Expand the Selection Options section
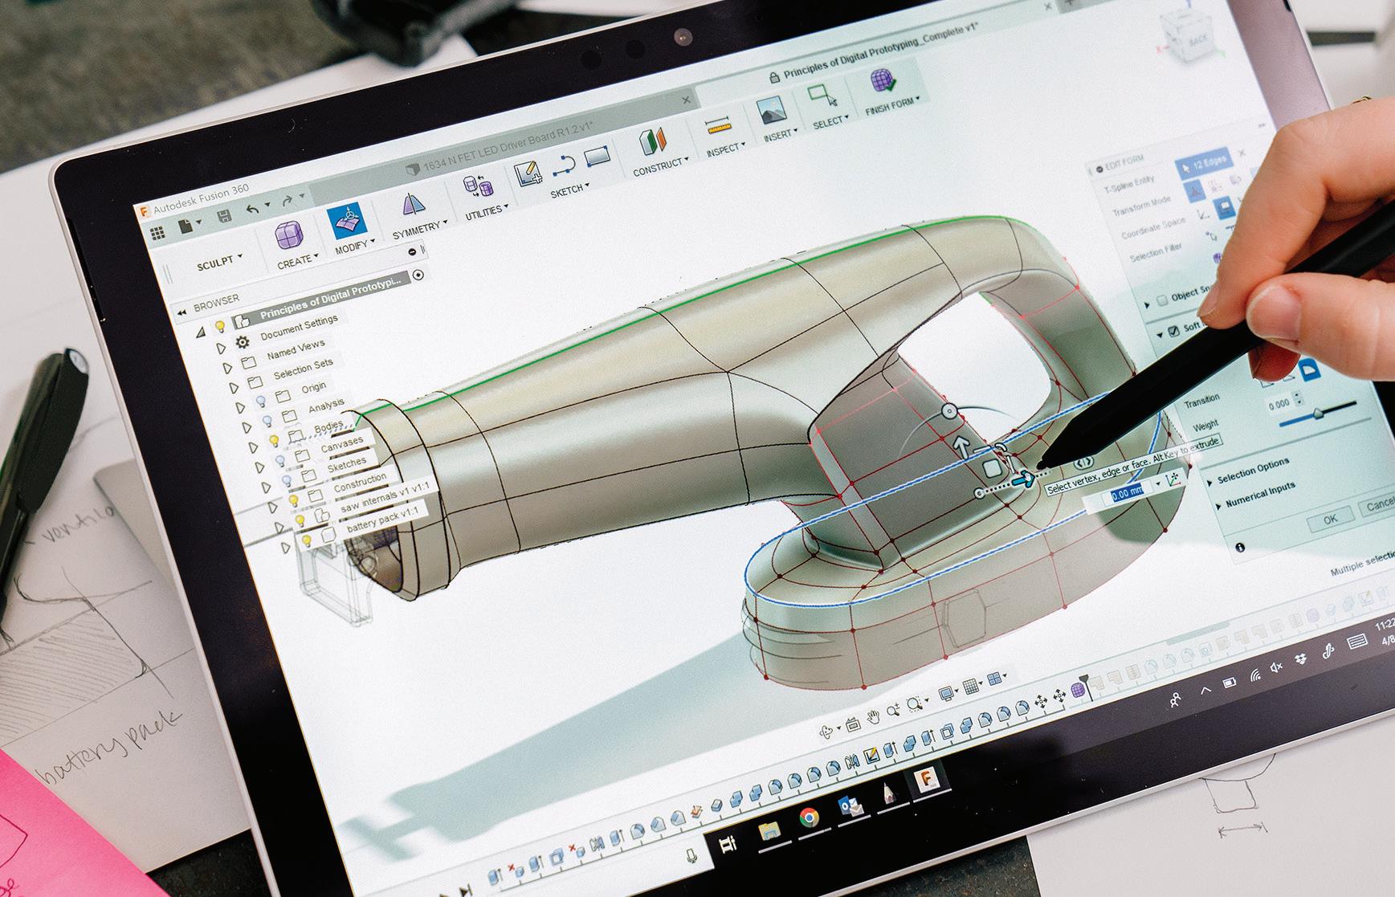 point(1209,482)
